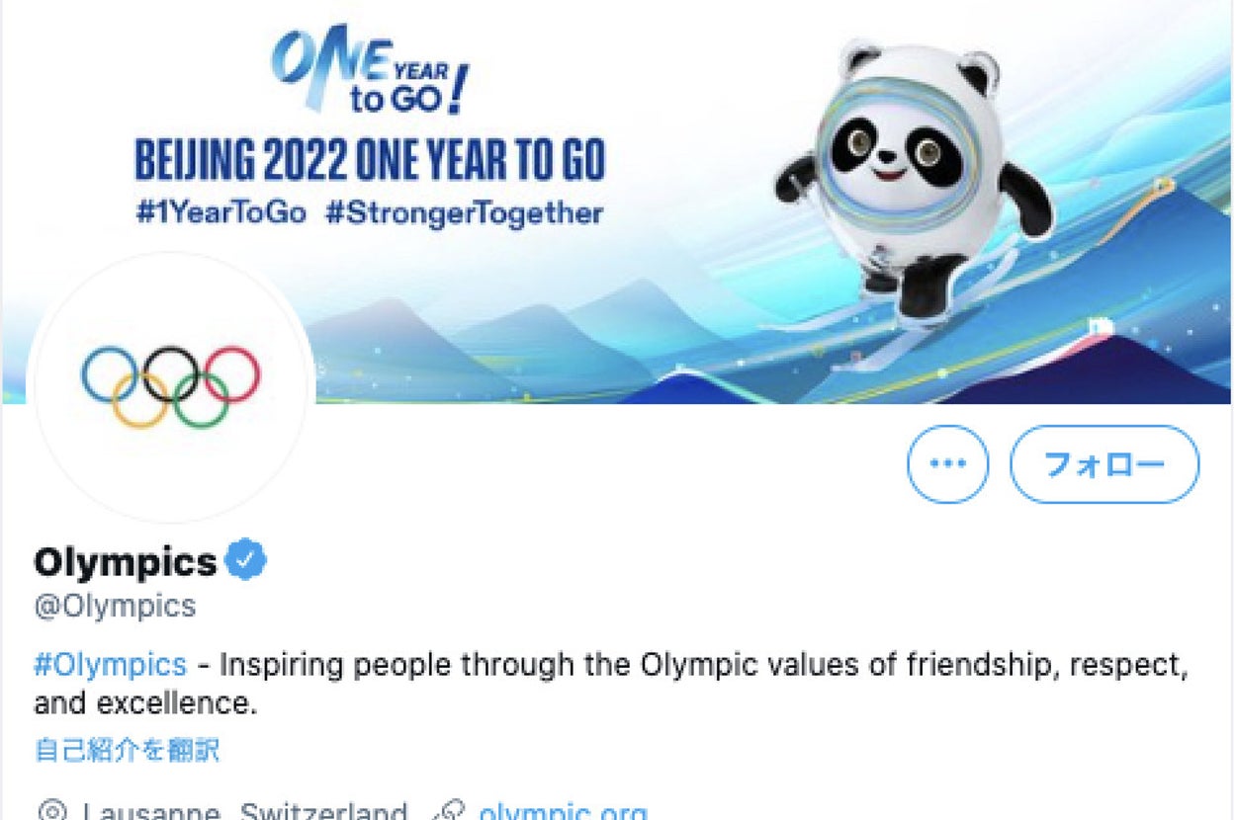The width and height of the screenshot is (1236, 820).
Task: Open the olympic.org website link
Action: tap(563, 812)
